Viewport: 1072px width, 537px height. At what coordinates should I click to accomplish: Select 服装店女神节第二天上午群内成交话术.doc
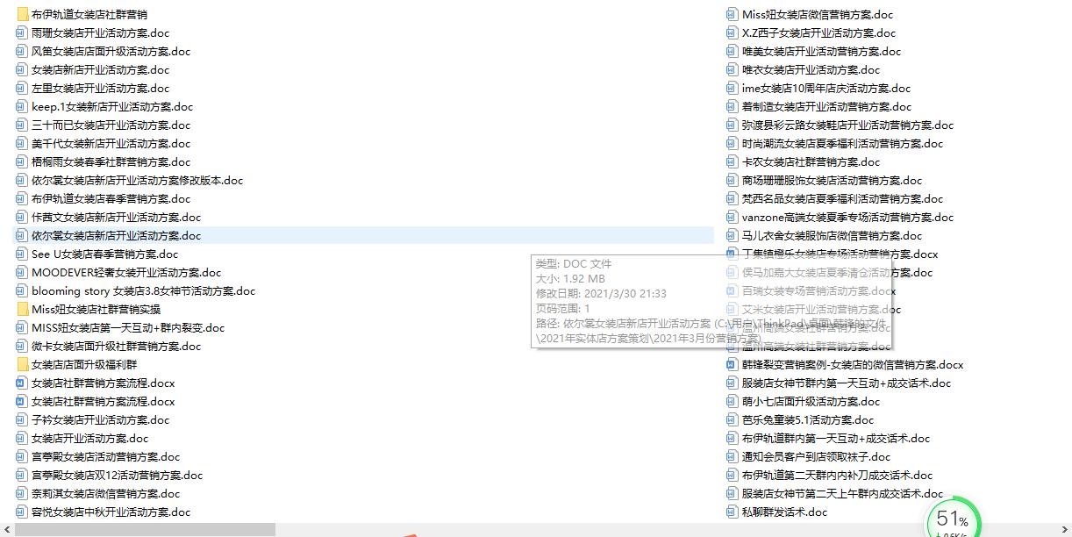pos(842,493)
